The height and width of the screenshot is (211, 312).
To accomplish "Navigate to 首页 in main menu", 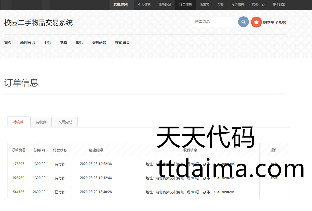I will (8, 42).
